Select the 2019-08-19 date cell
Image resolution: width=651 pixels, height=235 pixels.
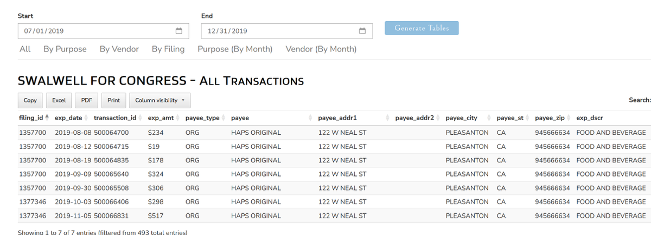(73, 160)
